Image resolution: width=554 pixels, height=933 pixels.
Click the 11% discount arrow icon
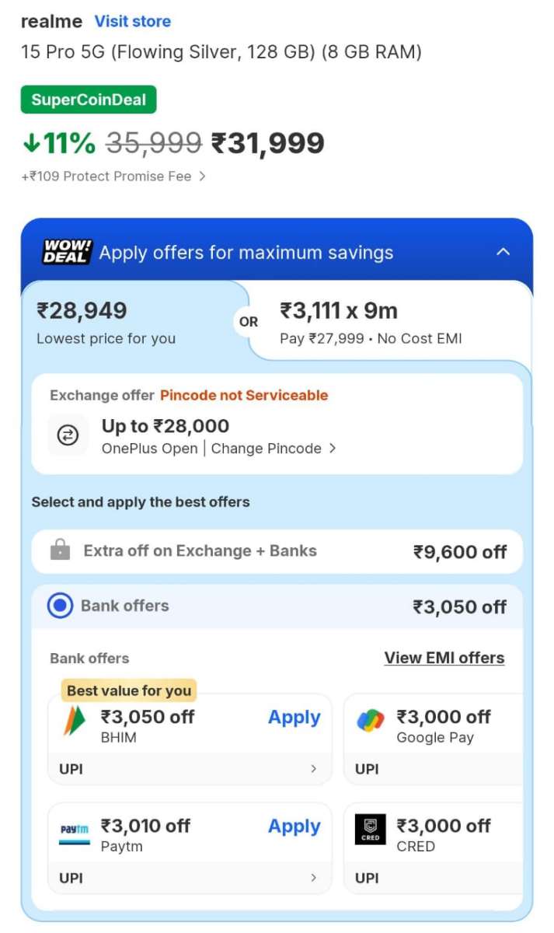click(30, 143)
